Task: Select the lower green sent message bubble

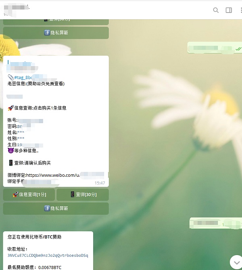Action: tap(216, 223)
